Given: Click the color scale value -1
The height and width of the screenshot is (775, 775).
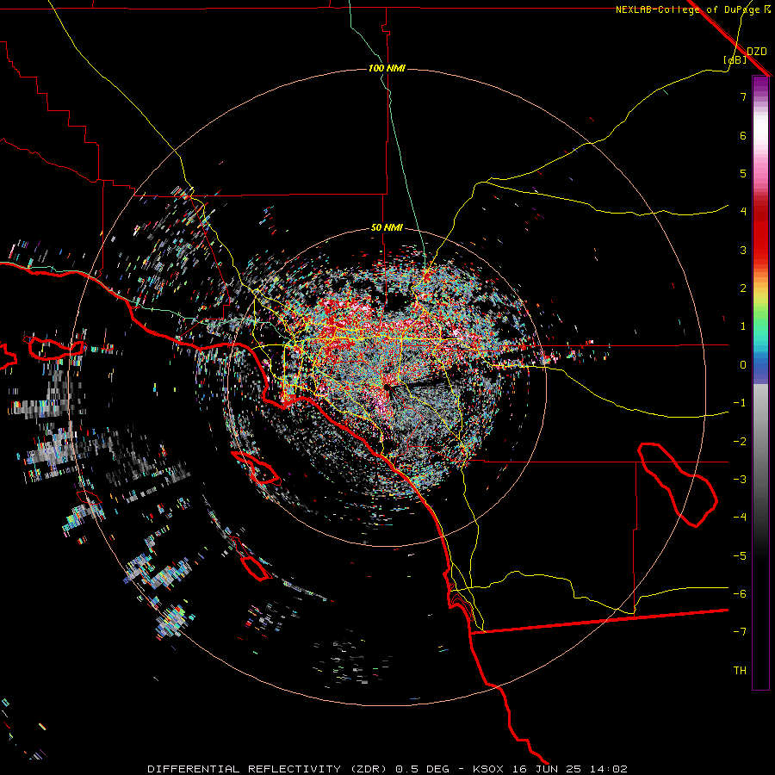Looking at the screenshot, I should pyautogui.click(x=740, y=403).
